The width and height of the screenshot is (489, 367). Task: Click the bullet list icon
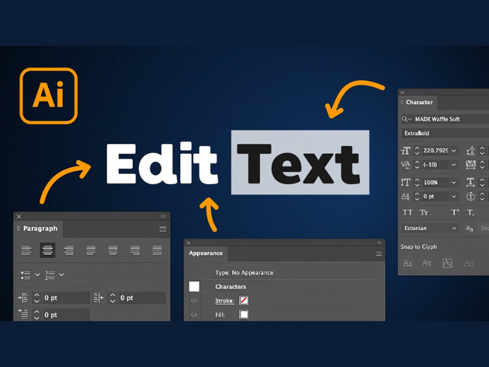pos(26,275)
